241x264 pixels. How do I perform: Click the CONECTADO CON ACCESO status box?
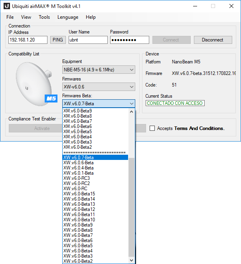point(175,103)
